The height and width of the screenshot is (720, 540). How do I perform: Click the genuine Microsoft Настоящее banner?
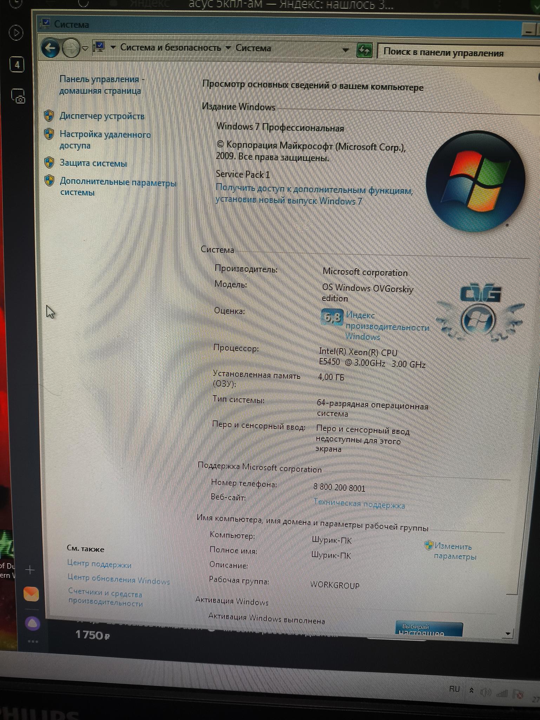429,629
